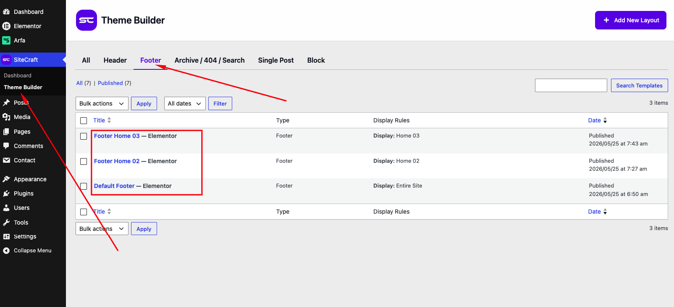This screenshot has height=307, width=674.
Task: Click the Add New Layout button
Action: [631, 20]
